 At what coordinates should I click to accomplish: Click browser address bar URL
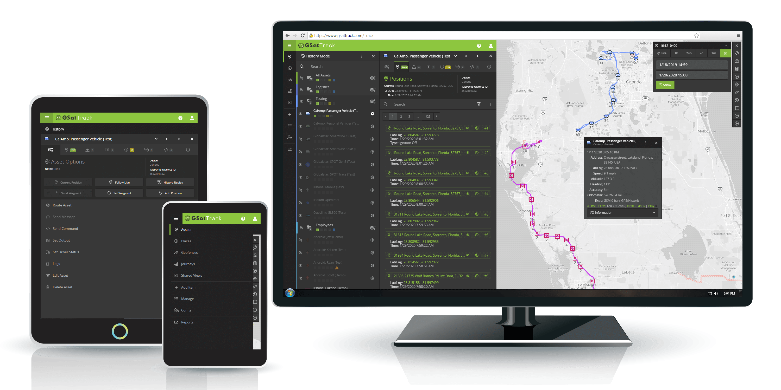344,35
